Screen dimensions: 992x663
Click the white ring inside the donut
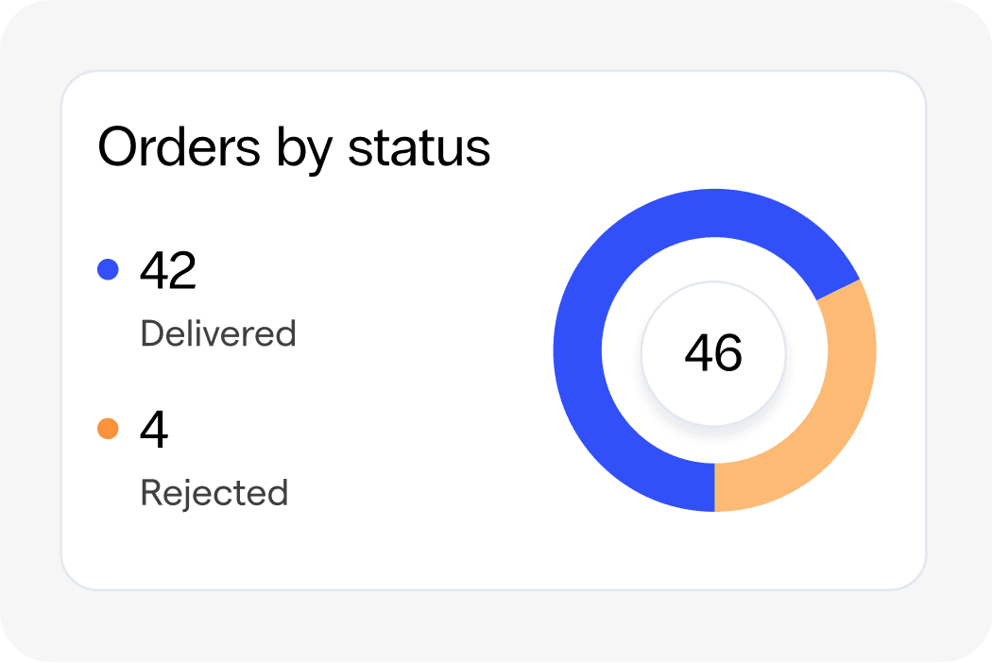tap(714, 260)
